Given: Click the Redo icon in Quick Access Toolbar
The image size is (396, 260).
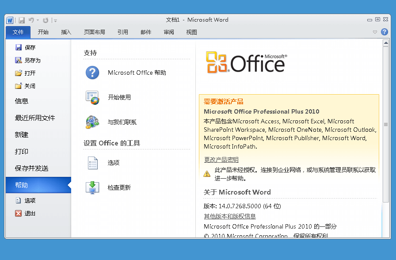Looking at the screenshot, I should [46, 20].
